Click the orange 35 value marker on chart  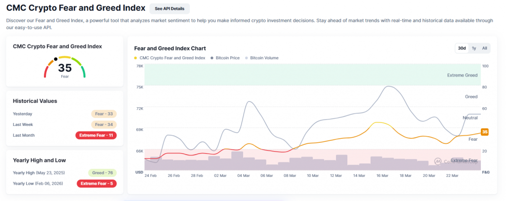pos(485,132)
